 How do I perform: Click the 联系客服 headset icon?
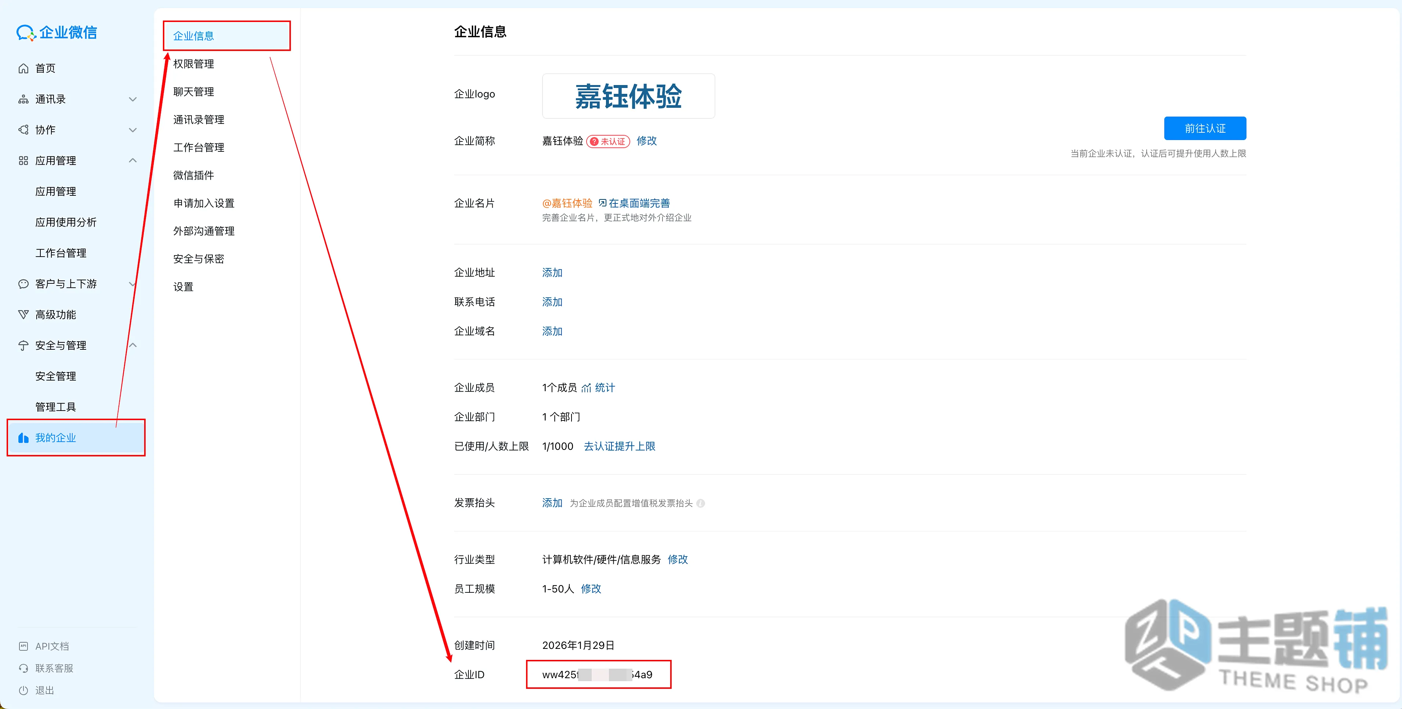(x=23, y=668)
